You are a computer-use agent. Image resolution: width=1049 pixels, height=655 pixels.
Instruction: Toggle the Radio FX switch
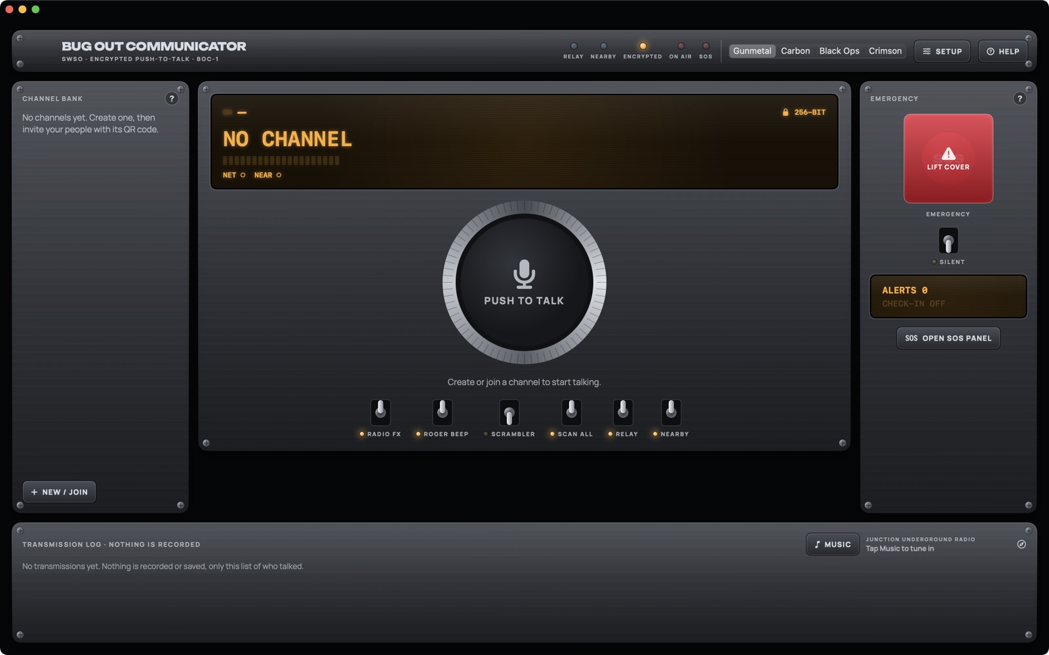380,412
